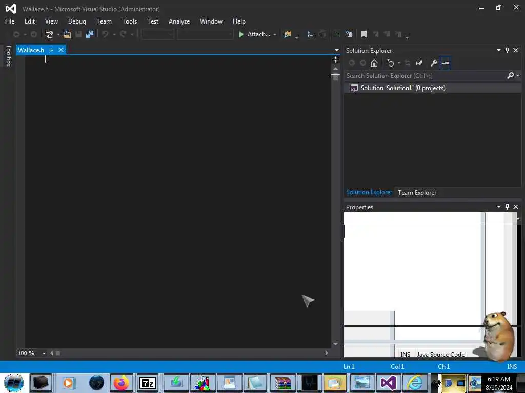This screenshot has width=525, height=393.
Task: Close the Solution Explorer panel
Action: coord(516,50)
